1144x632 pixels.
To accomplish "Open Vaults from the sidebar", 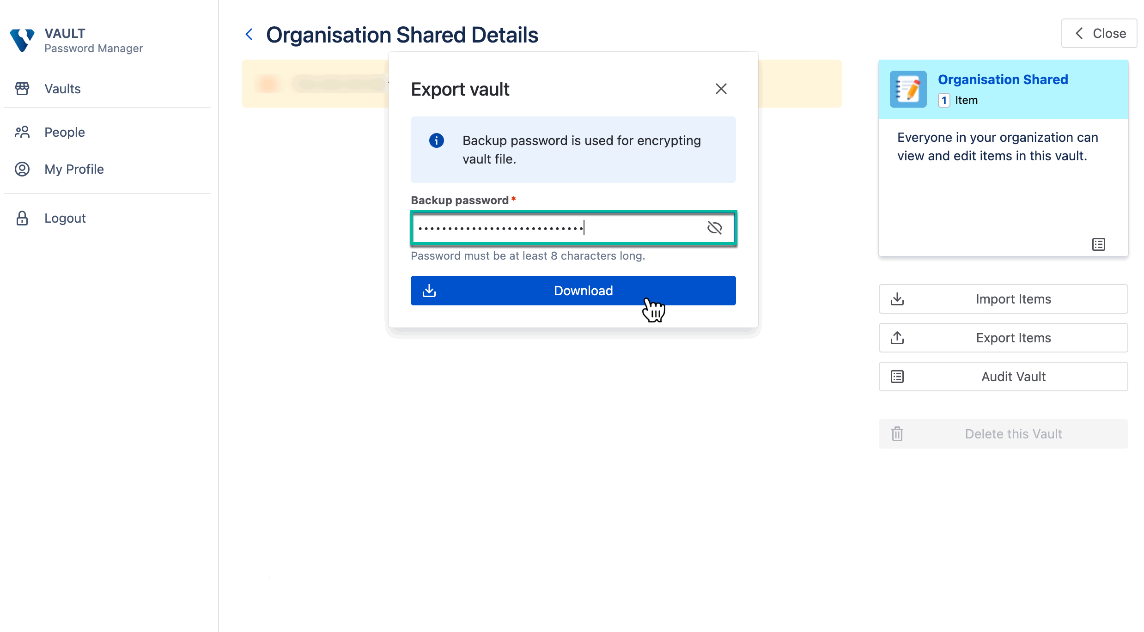I will [62, 89].
